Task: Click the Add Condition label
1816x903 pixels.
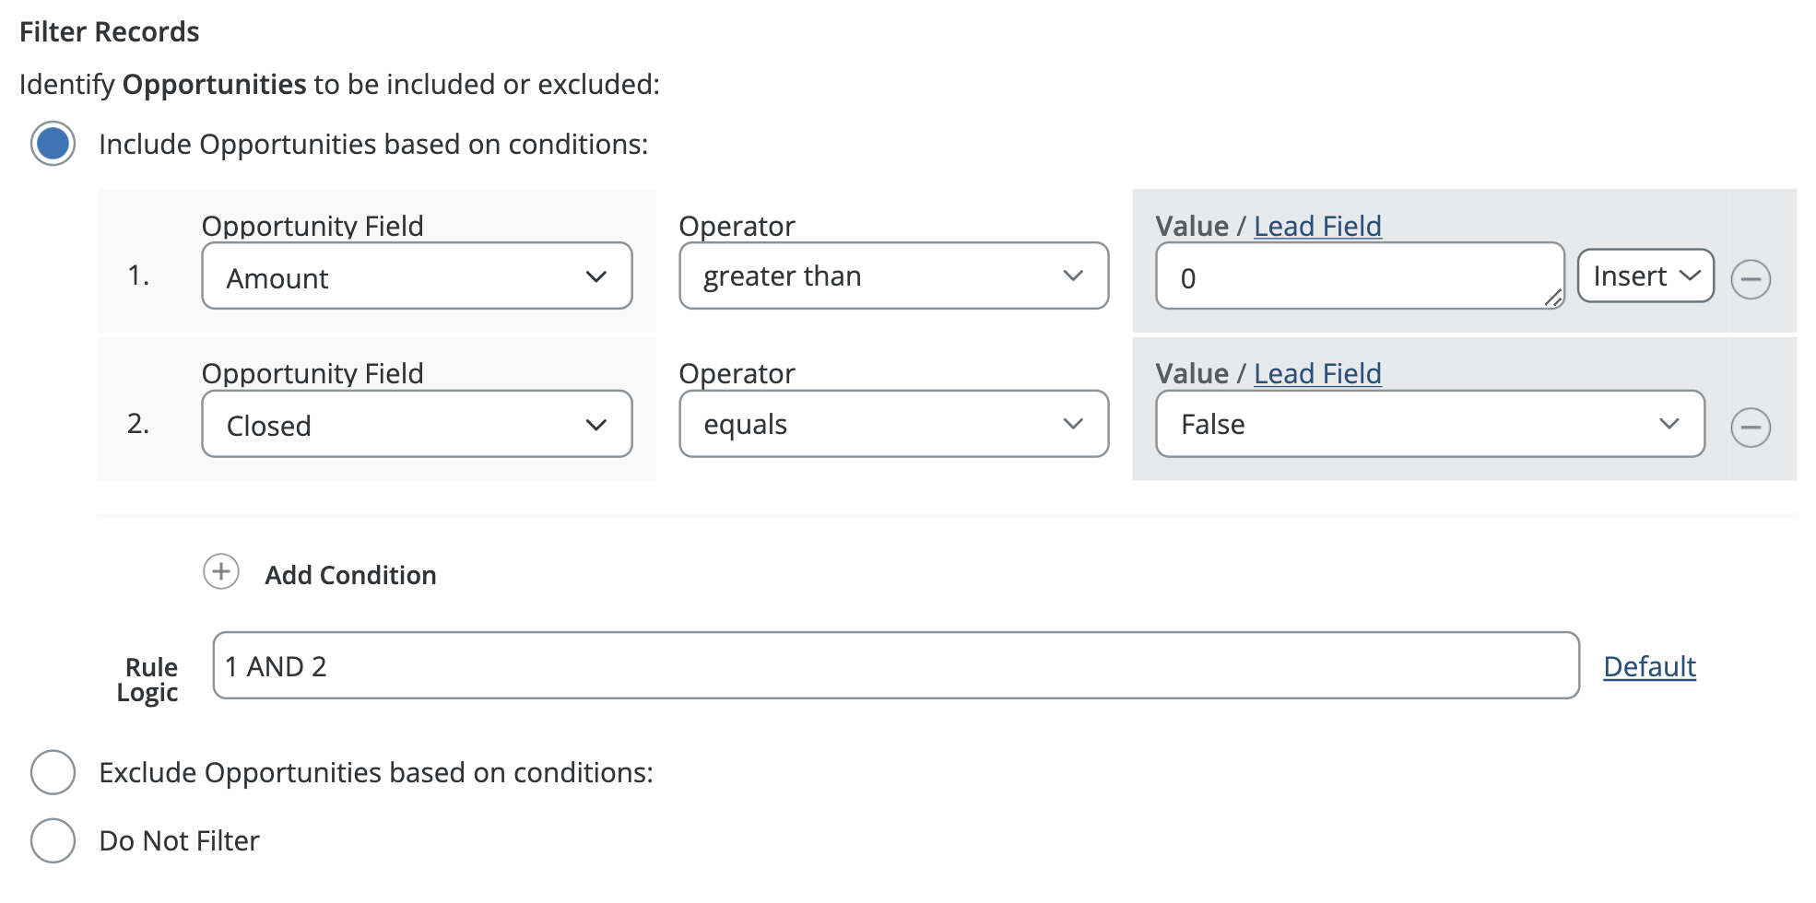Action: pyautogui.click(x=350, y=575)
